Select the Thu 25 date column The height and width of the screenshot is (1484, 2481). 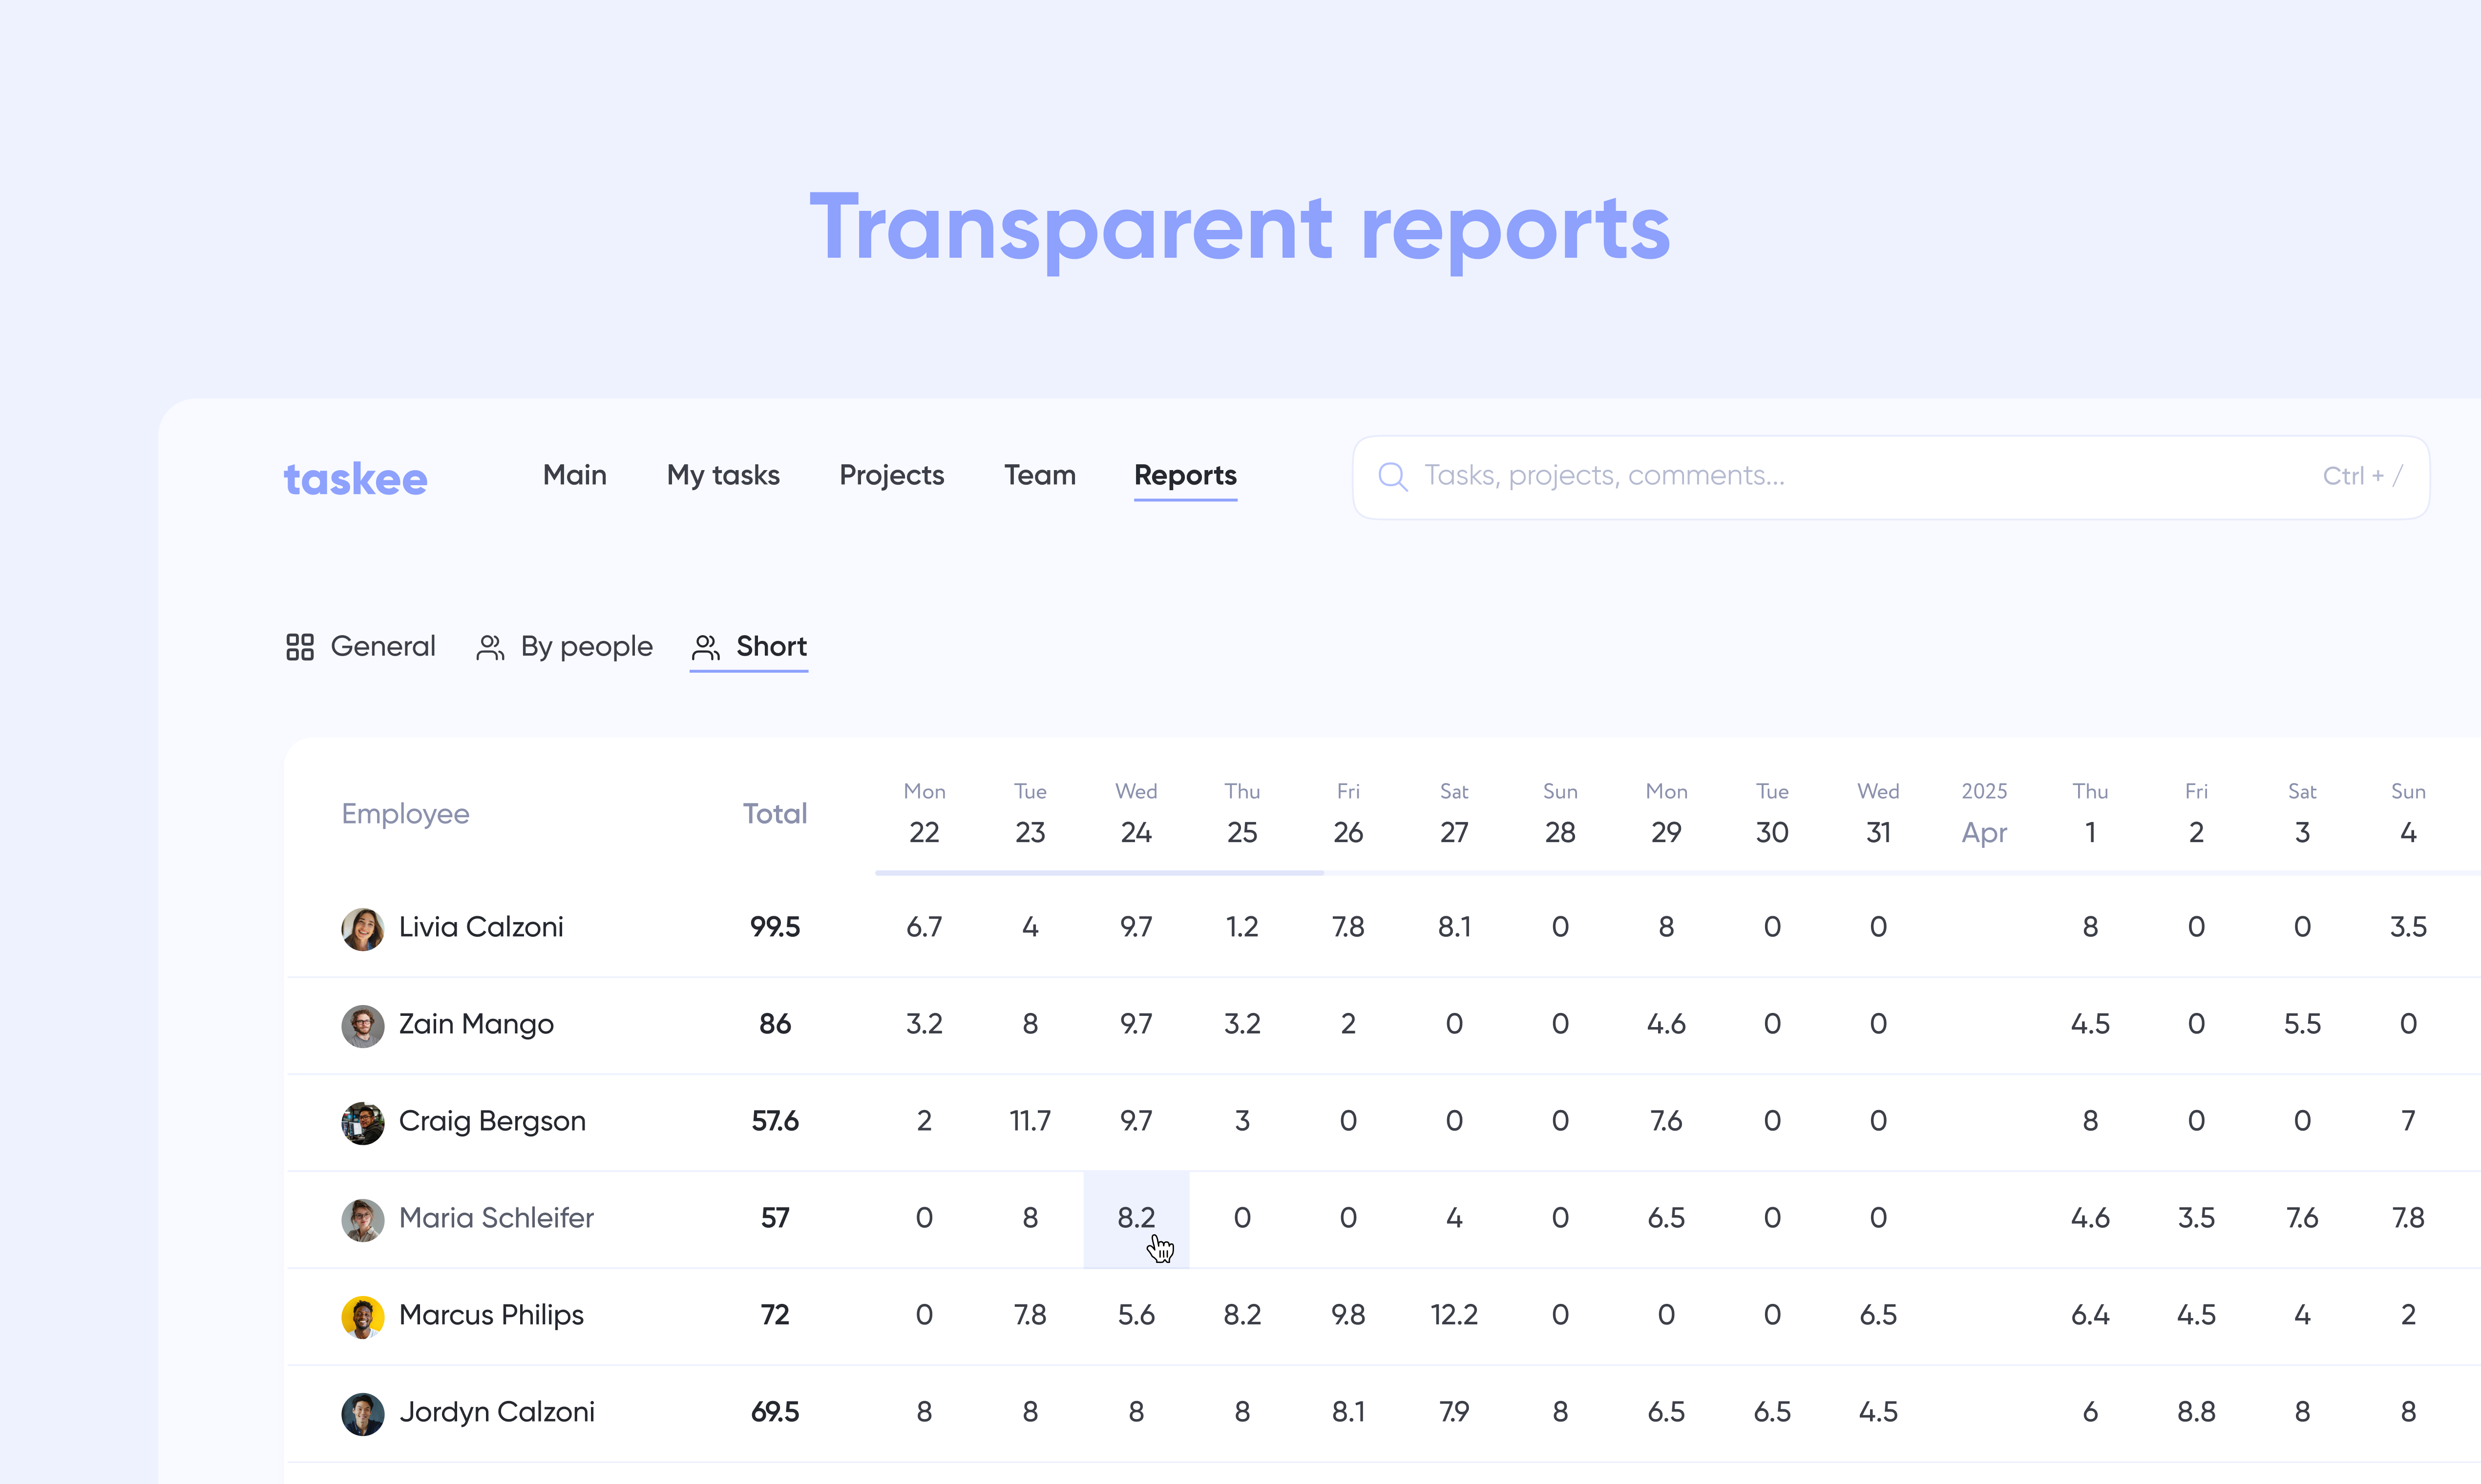pyautogui.click(x=1242, y=814)
